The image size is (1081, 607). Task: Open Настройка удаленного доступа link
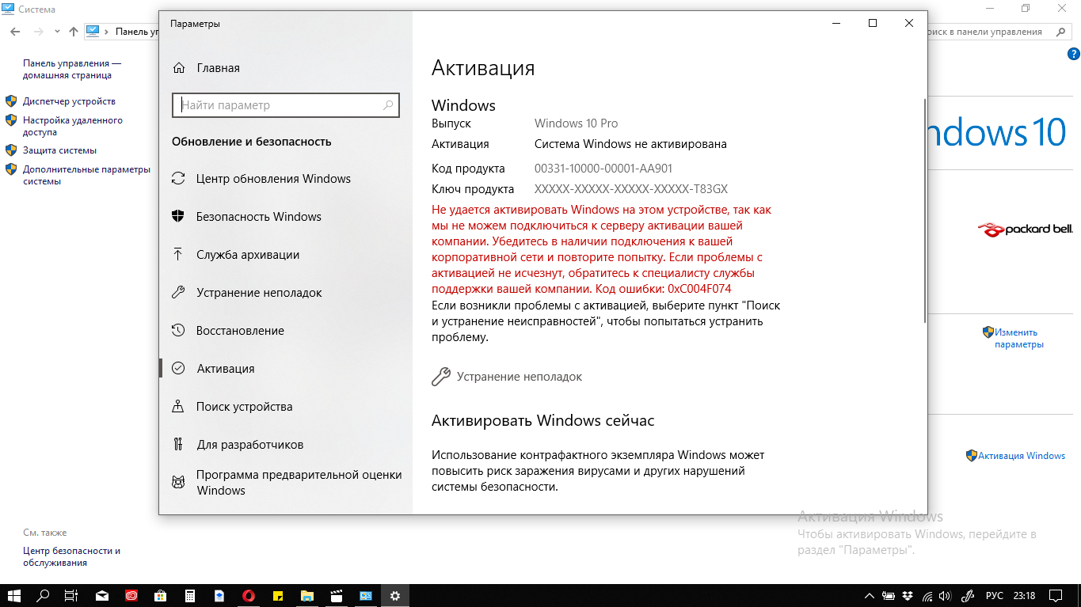(73, 127)
